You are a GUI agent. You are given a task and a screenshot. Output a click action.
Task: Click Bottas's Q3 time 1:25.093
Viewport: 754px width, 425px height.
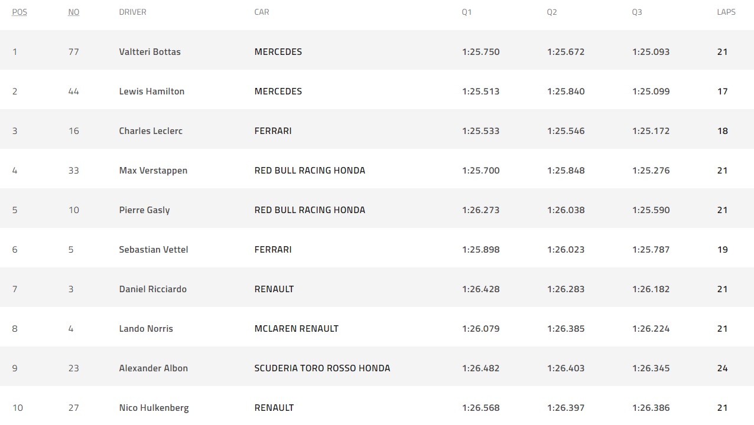point(651,51)
